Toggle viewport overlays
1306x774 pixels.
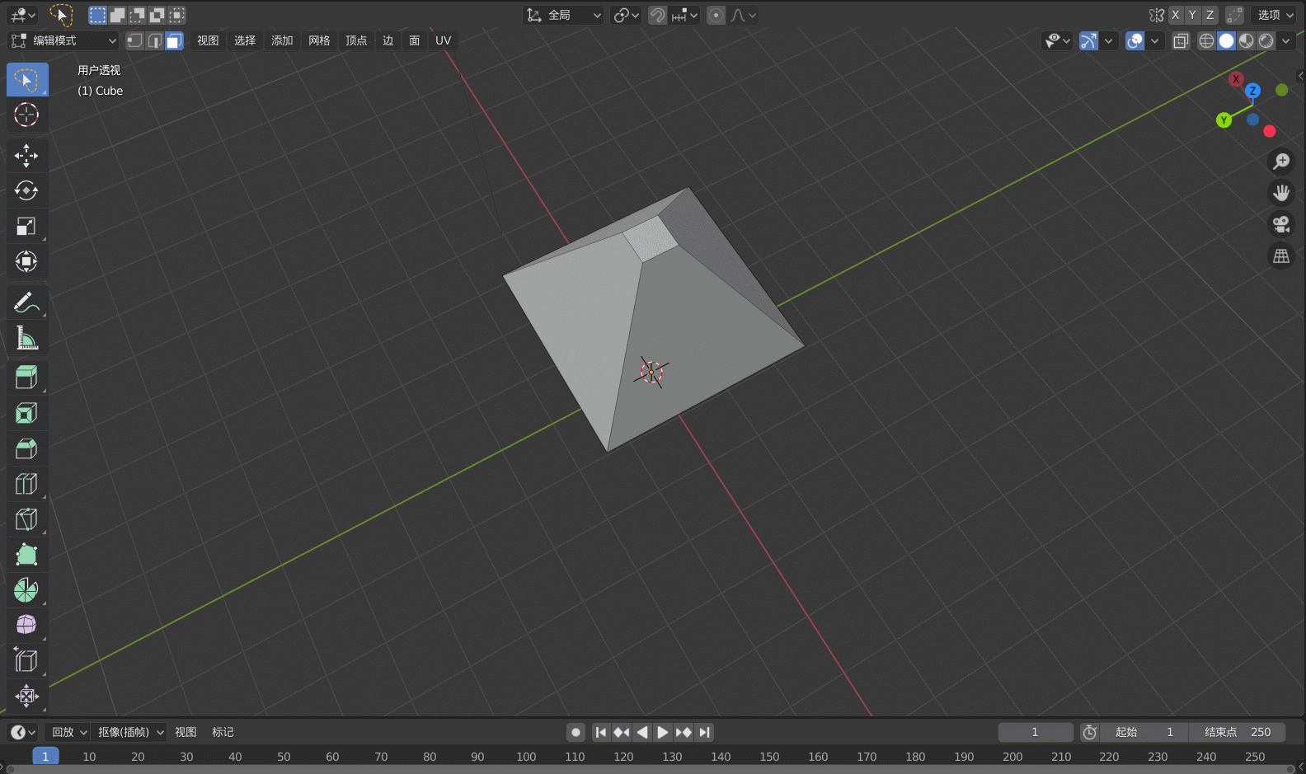pyautogui.click(x=1135, y=40)
